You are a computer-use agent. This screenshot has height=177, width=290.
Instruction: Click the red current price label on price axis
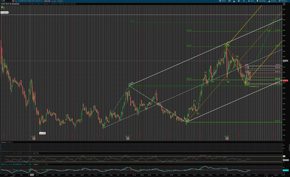(x=285, y=80)
